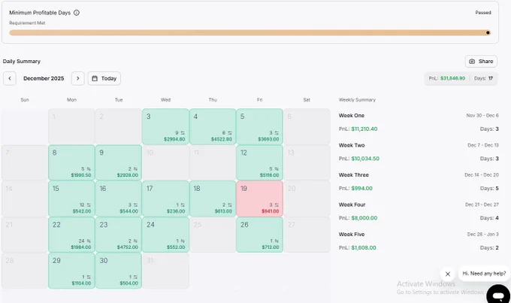Screen dimensions: 511x303
Task: Click the 'Daily Summary' heading
Action: (22, 62)
